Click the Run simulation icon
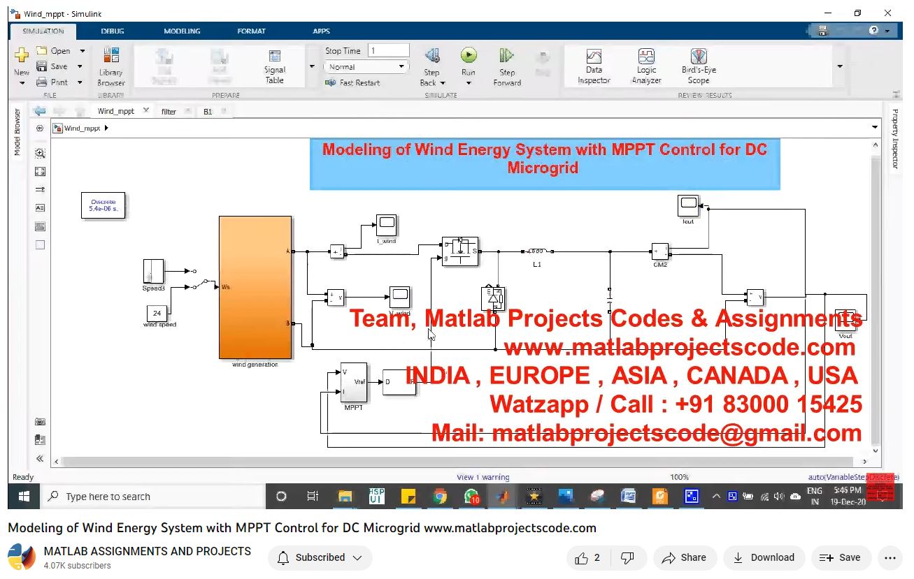Viewport: 914px width, 579px height. pyautogui.click(x=468, y=56)
